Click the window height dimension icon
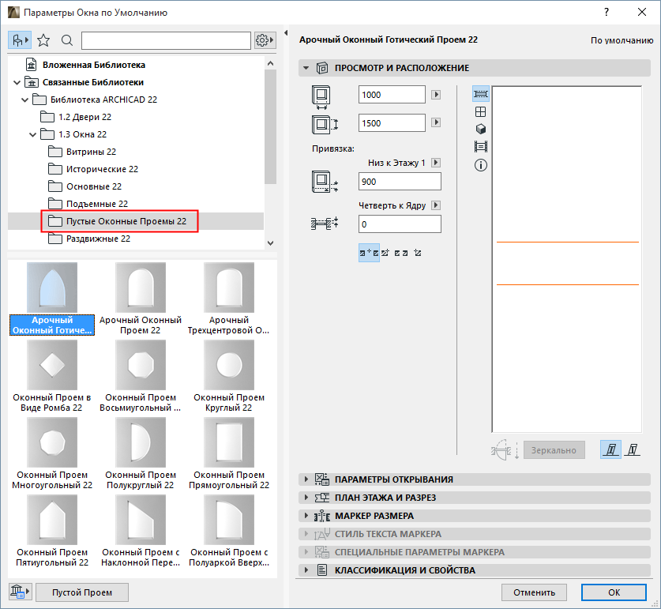This screenshot has height=609, width=661. point(325,125)
